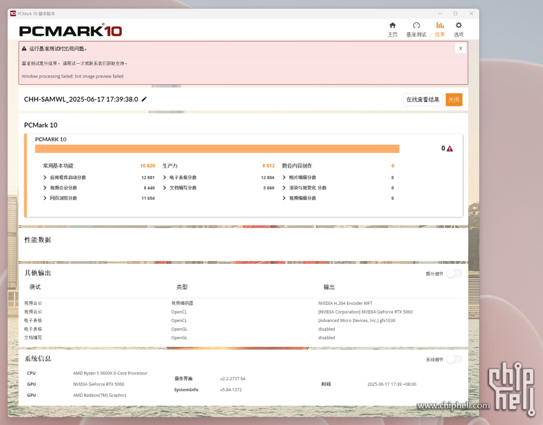
Task: Click AMD Ryzen 5 9600X 6-Core Processor text
Action: (x=110, y=373)
